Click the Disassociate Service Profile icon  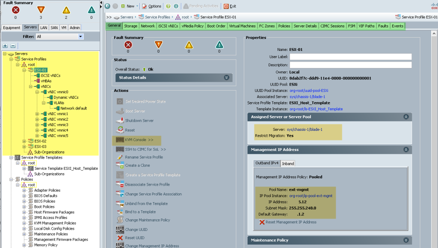click(120, 184)
